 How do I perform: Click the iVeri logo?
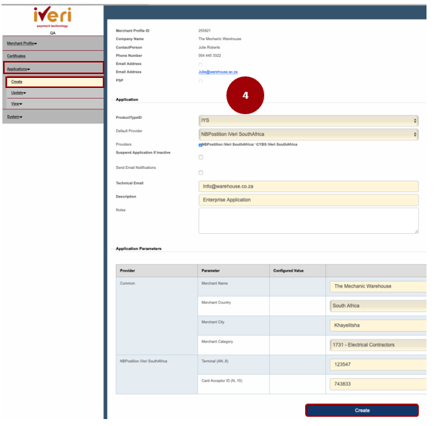point(53,17)
